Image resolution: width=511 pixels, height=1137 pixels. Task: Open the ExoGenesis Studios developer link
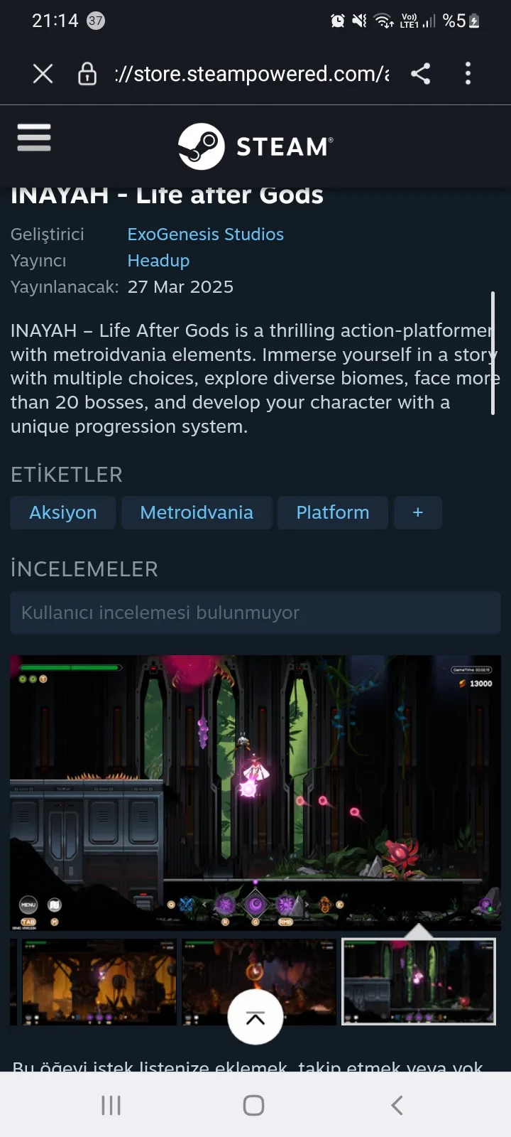206,235
